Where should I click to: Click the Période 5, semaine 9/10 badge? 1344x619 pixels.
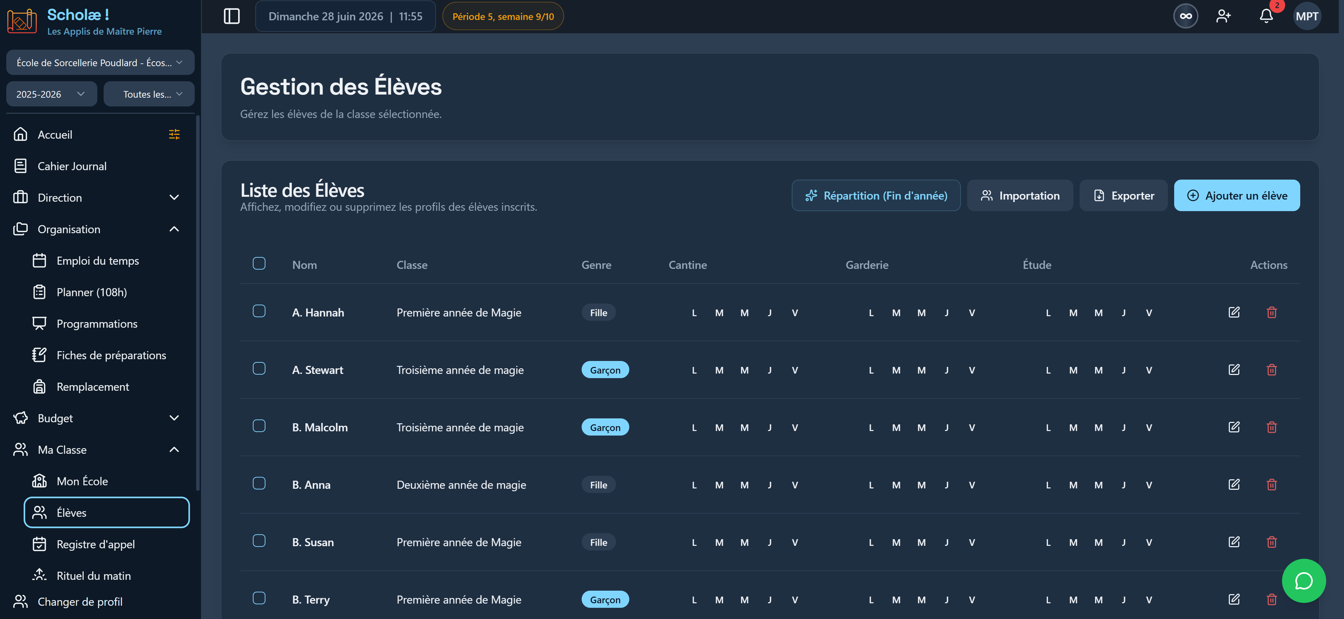click(503, 16)
